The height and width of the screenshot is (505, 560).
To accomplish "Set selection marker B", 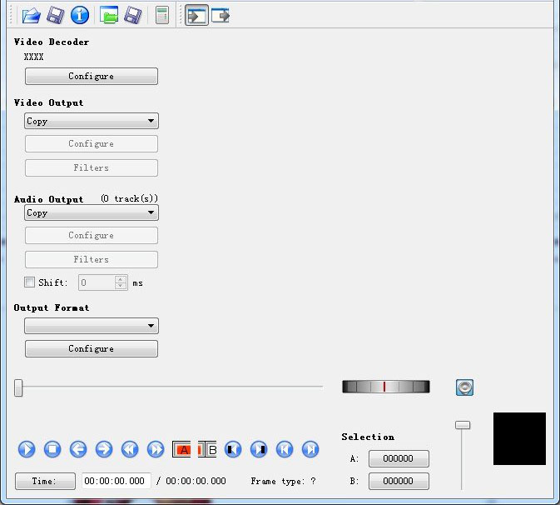I will coord(207,449).
